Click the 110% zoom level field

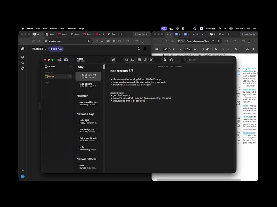[187, 49]
